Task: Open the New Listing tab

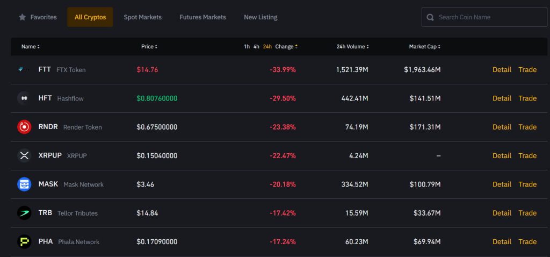Action: 260,17
